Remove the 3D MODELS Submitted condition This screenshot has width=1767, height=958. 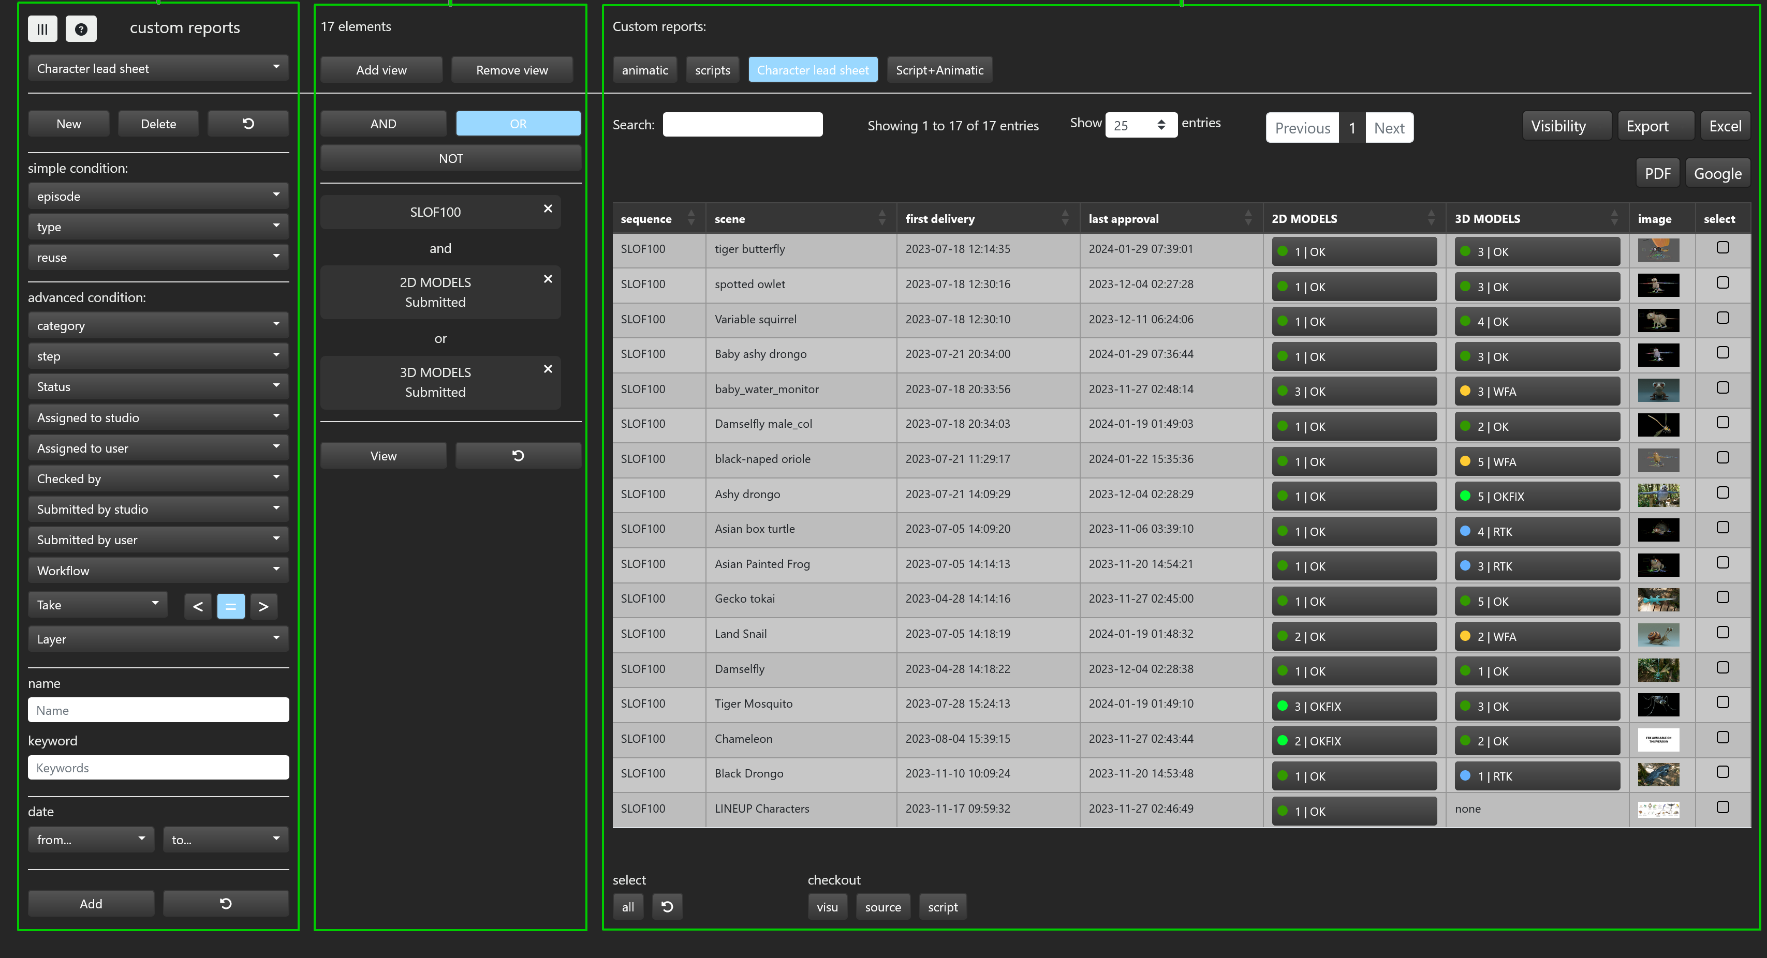pyautogui.click(x=548, y=369)
